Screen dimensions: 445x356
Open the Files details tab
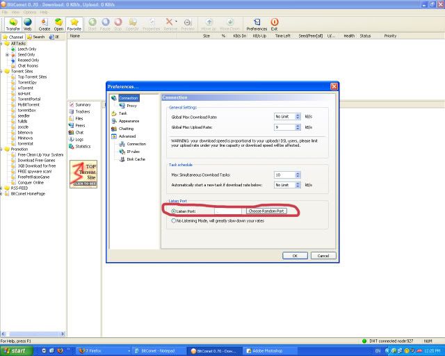76,119
